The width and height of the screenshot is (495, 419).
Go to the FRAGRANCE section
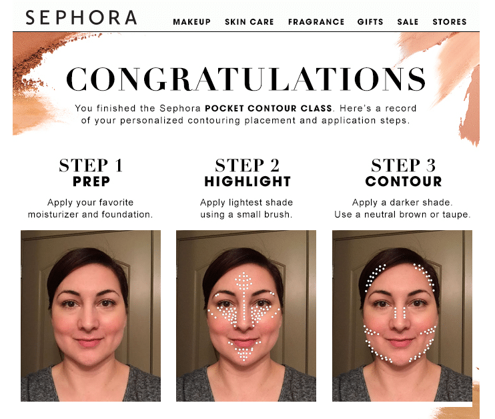click(316, 22)
